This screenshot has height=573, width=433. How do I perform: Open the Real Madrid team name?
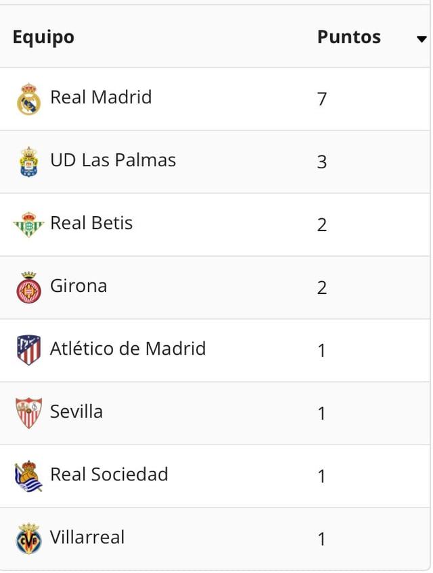point(101,97)
